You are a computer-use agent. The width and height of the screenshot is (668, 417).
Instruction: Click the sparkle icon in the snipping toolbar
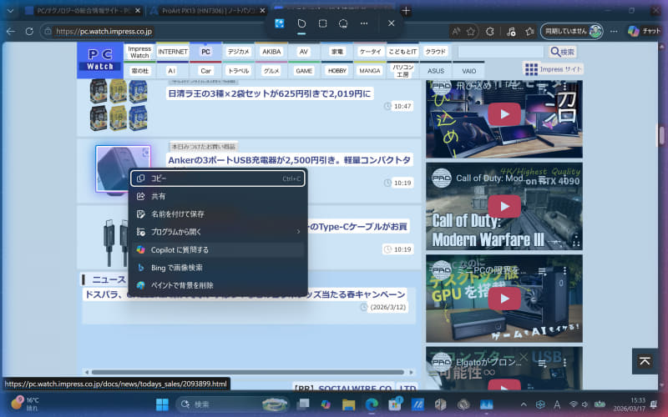(280, 24)
